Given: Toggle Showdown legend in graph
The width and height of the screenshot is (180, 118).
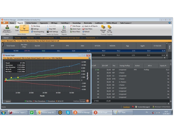Looking at the screenshot, I should [x=51, y=101].
